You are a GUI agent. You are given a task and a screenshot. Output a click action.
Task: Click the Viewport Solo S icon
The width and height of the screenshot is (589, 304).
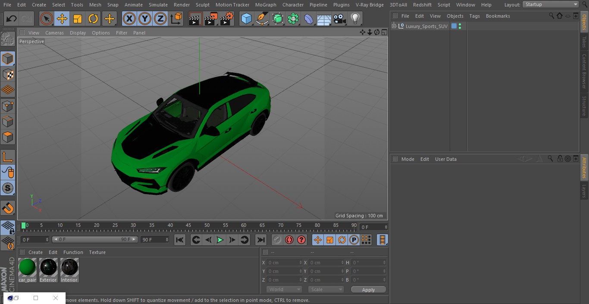(8, 188)
